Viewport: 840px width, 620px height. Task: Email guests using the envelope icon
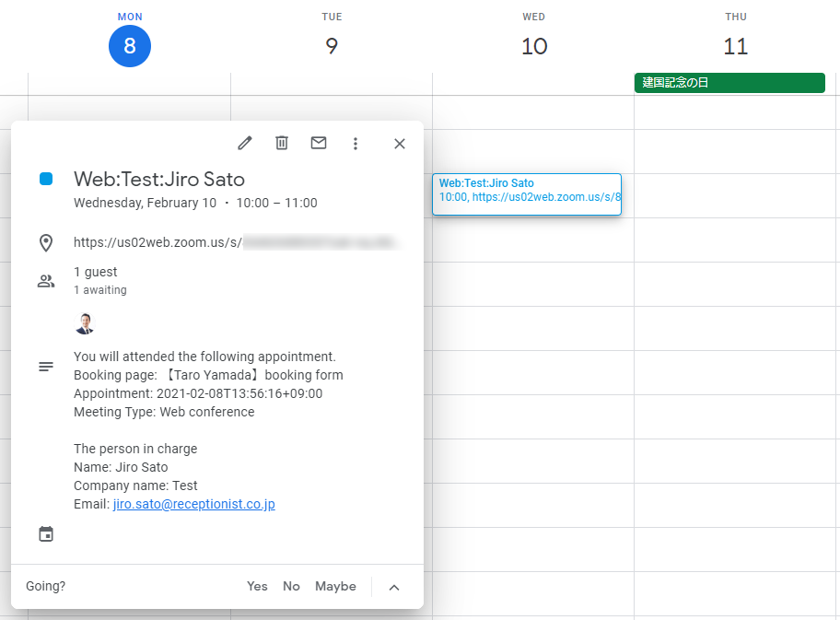click(319, 143)
